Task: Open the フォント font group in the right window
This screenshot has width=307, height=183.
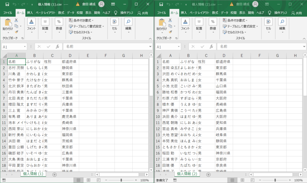Action: pyautogui.click(x=185, y=25)
